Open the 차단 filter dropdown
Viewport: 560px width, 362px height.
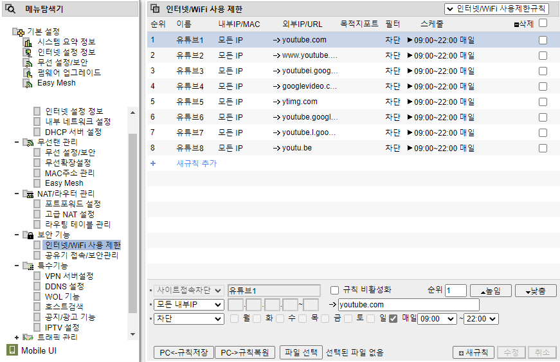[x=189, y=318]
